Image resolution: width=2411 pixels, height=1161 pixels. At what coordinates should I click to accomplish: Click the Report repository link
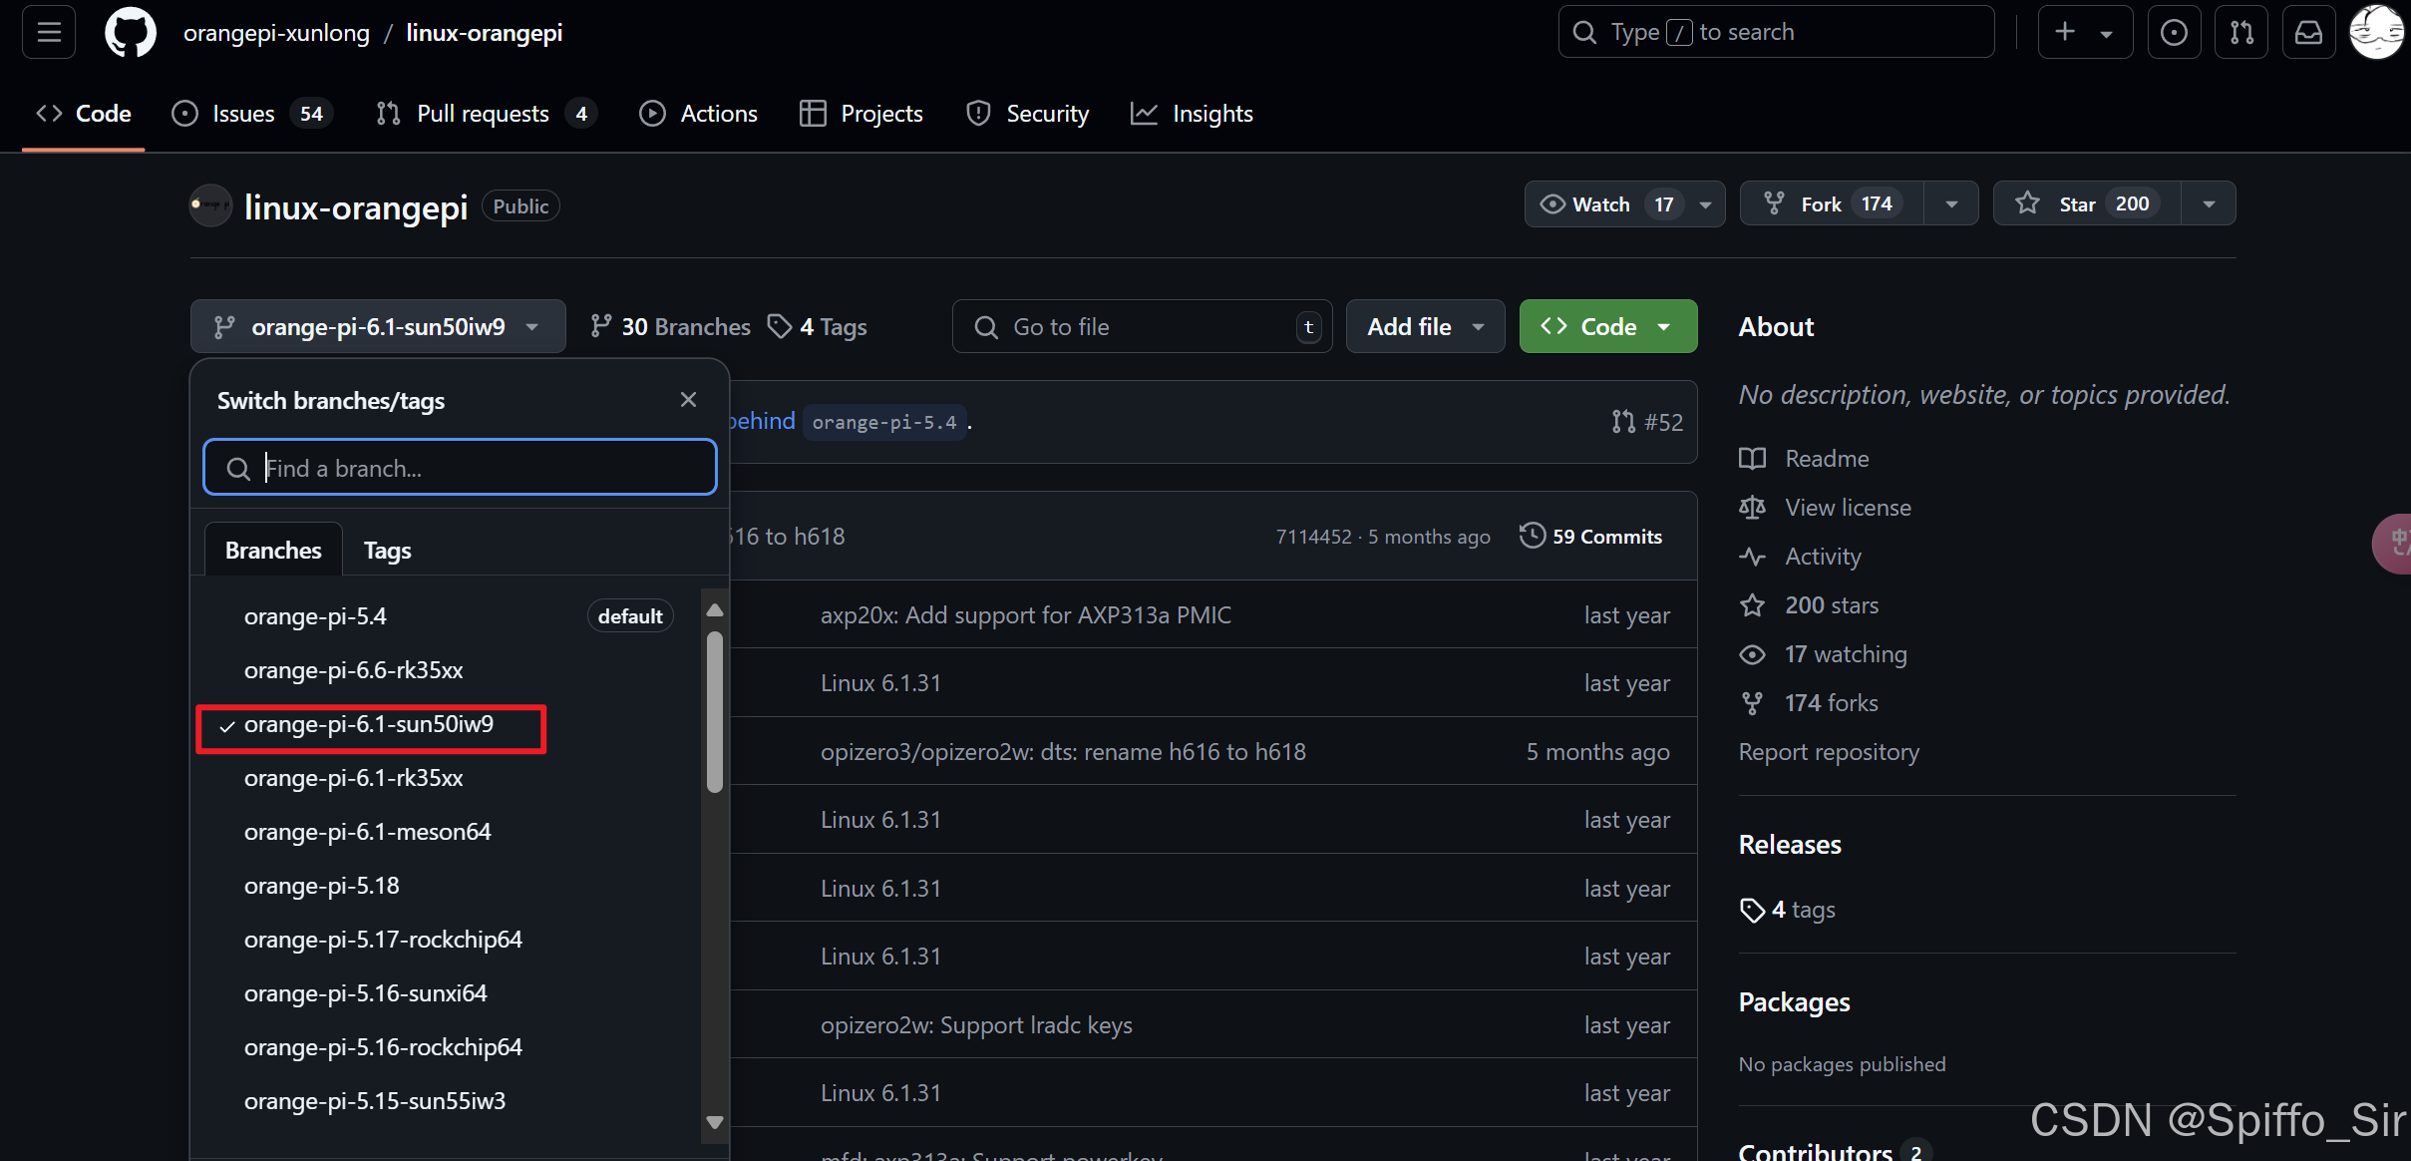(x=1828, y=752)
